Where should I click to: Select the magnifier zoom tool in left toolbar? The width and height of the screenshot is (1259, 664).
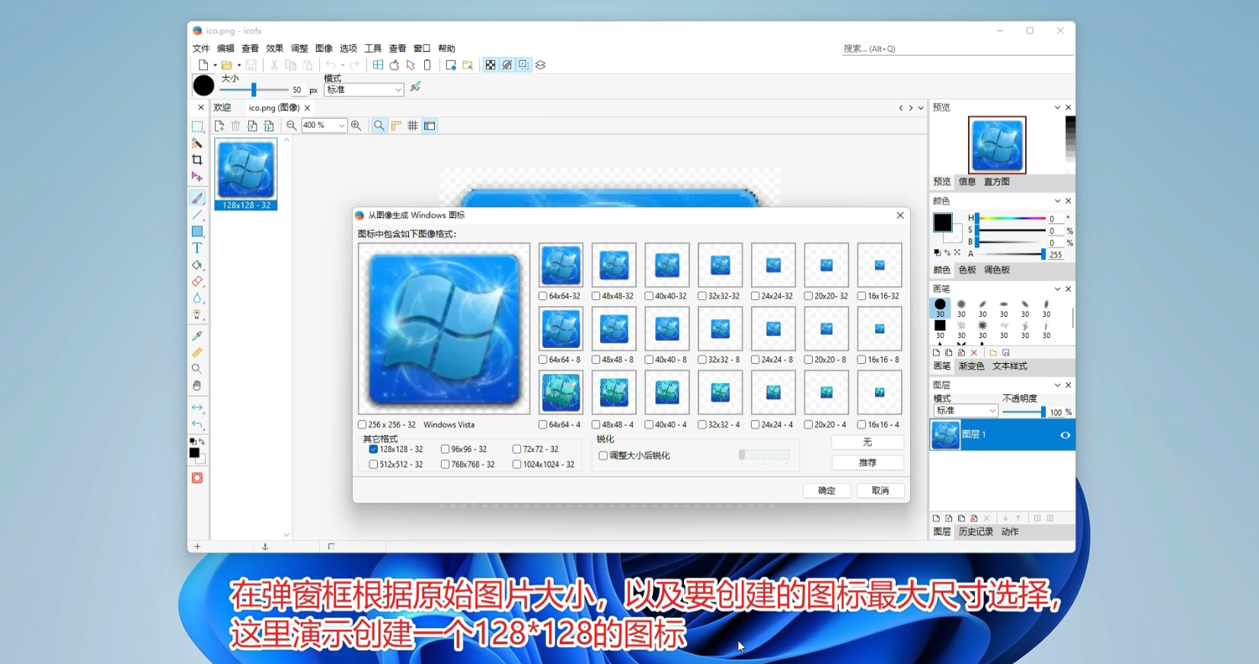pyautogui.click(x=197, y=369)
